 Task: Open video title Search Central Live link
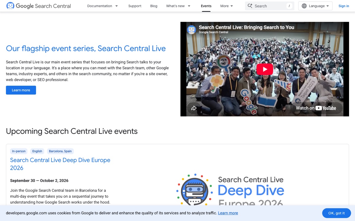246,27
